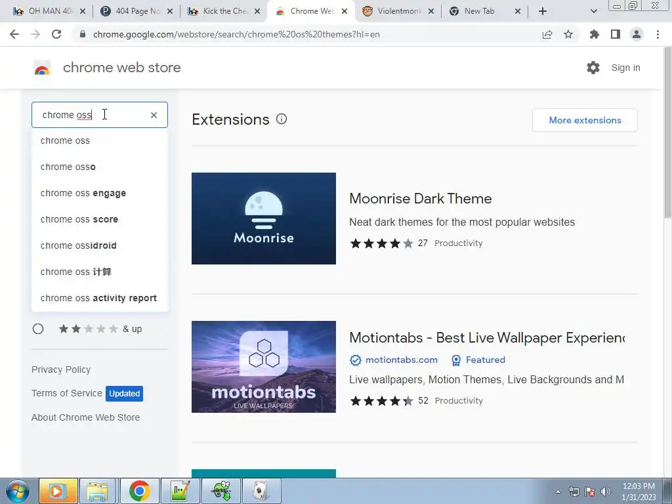Open the Windows Start button
The image size is (672, 504).
[x=16, y=491]
